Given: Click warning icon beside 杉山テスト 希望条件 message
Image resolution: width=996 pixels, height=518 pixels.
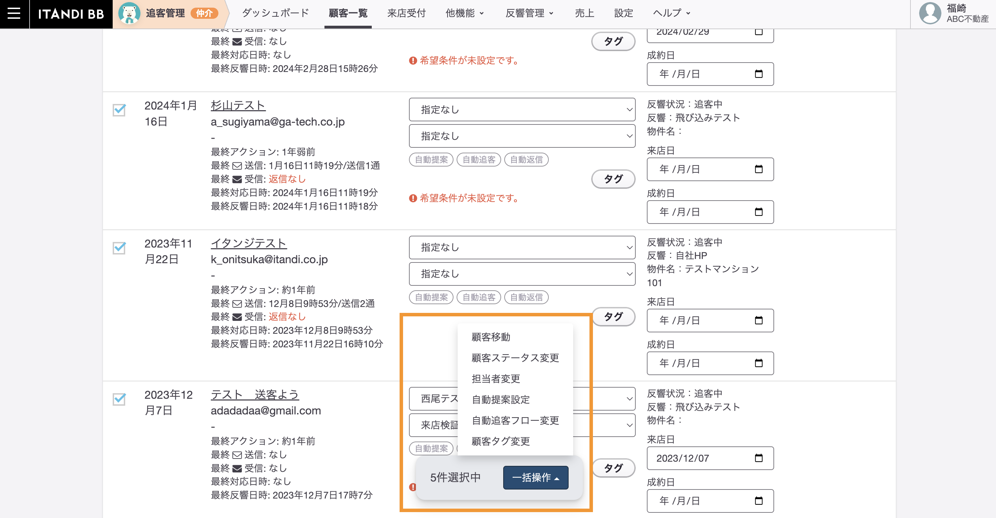Looking at the screenshot, I should 413,198.
